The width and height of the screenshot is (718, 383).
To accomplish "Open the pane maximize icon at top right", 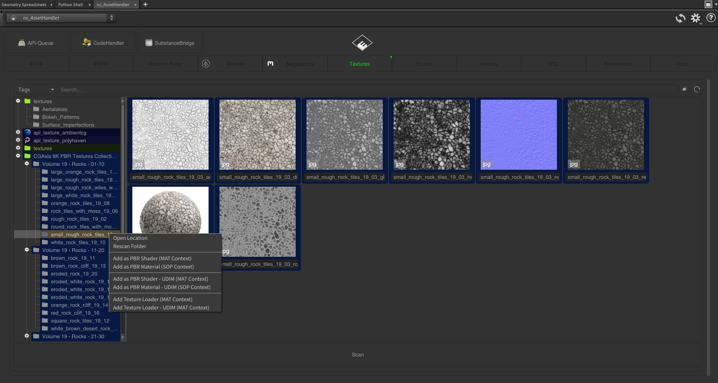I will [708, 5].
